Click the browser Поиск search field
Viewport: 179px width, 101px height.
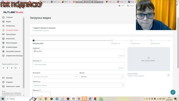tap(131, 6)
